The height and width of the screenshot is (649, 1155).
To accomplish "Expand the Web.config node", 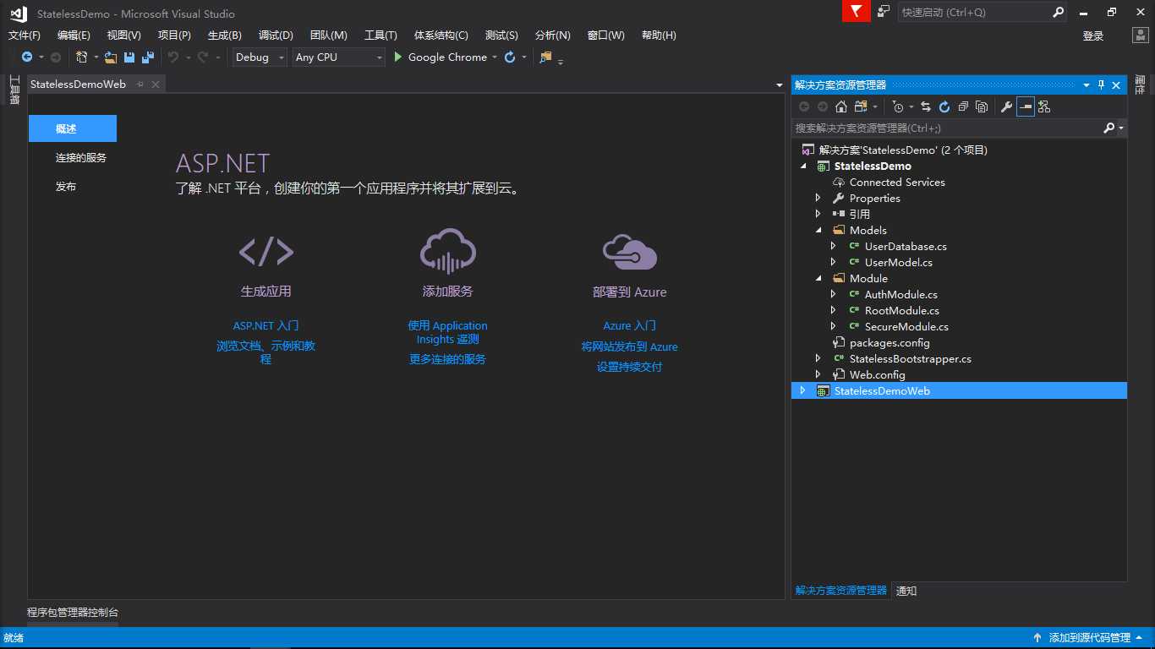I will coord(818,374).
